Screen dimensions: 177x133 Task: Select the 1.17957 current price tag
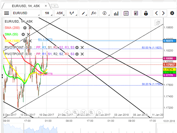pos(169,65)
